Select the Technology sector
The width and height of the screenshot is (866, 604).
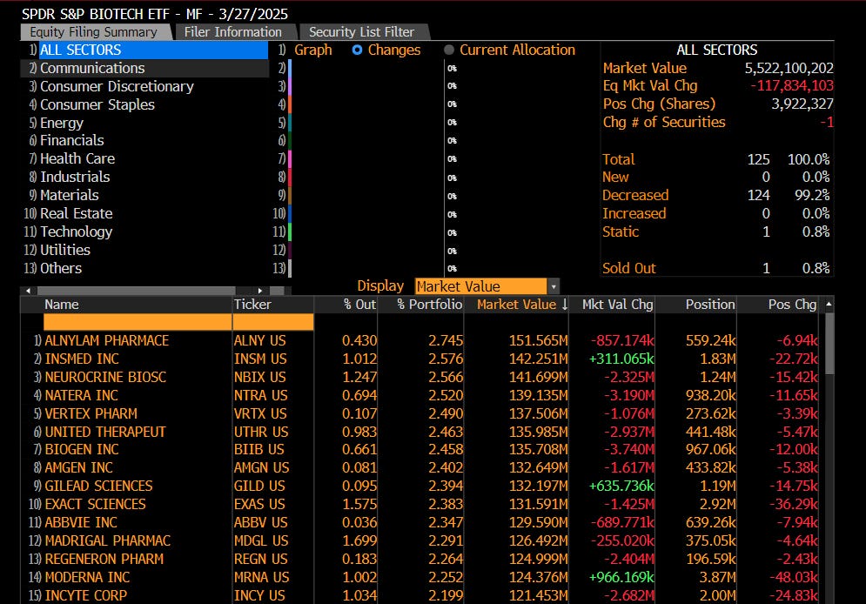(144, 232)
